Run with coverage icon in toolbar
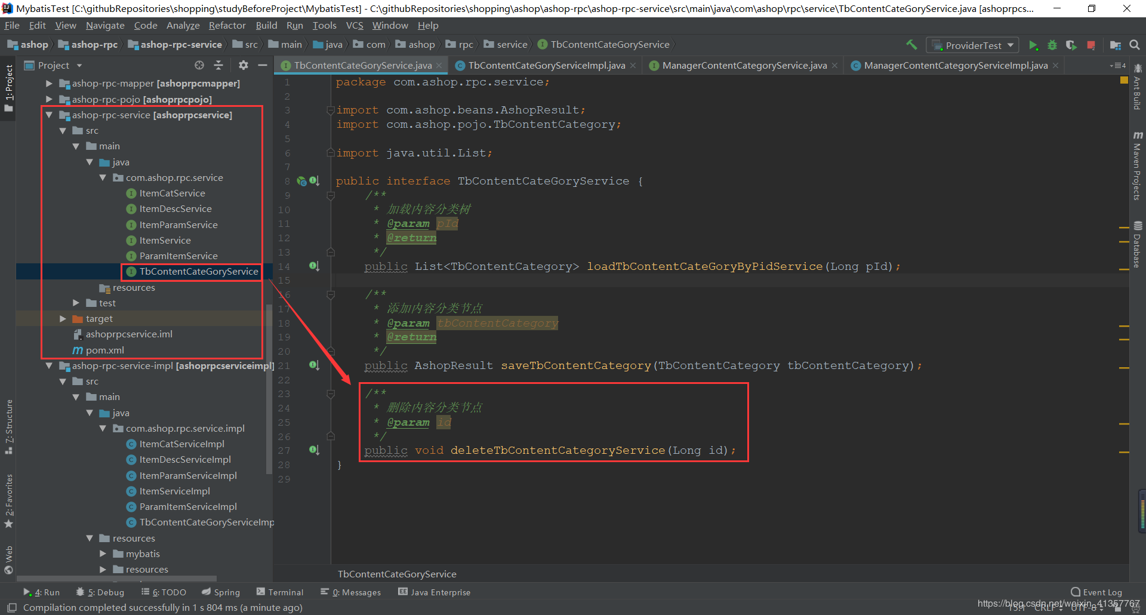This screenshot has height=615, width=1146. coord(1071,45)
